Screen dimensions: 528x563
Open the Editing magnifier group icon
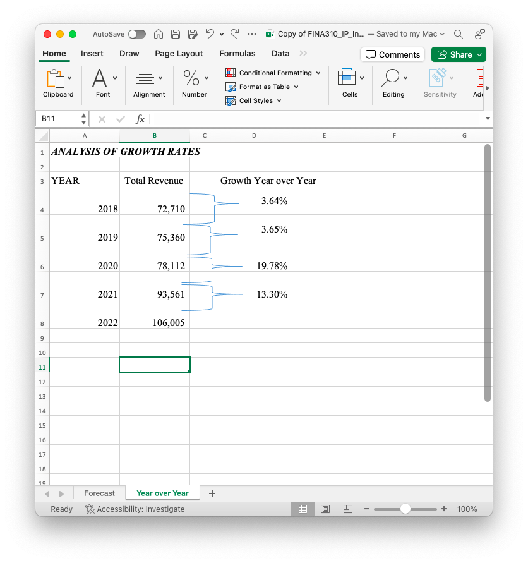[390, 78]
